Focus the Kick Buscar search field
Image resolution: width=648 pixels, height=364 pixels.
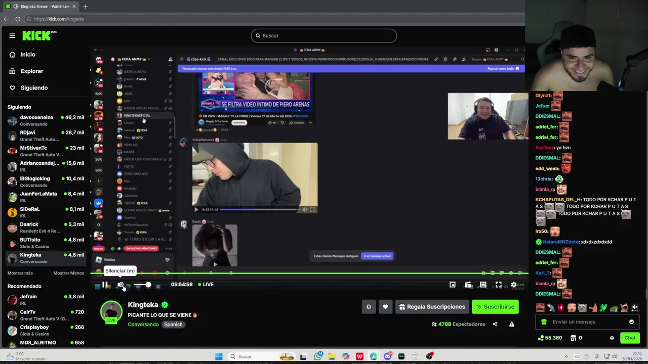pyautogui.click(x=323, y=35)
